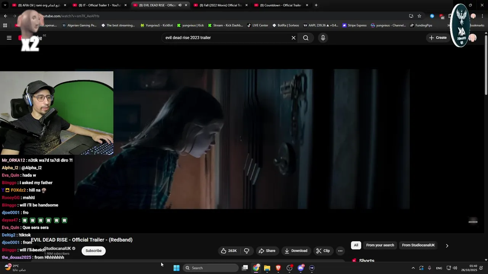Open the Apps grid in bookmarks bar
This screenshot has height=274, width=488.
click(x=5, y=25)
